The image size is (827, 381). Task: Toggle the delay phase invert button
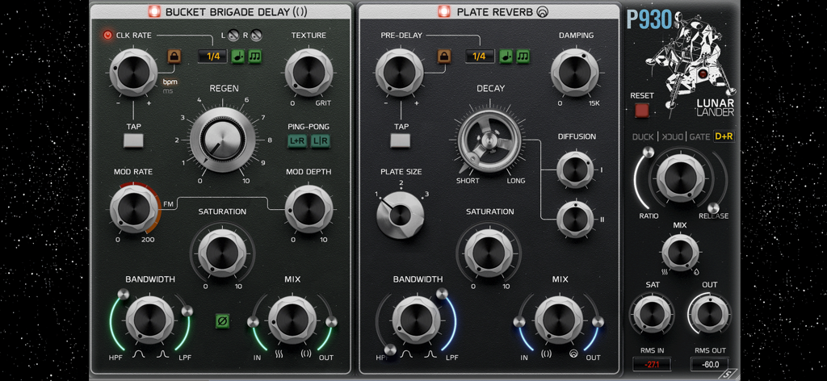click(222, 321)
